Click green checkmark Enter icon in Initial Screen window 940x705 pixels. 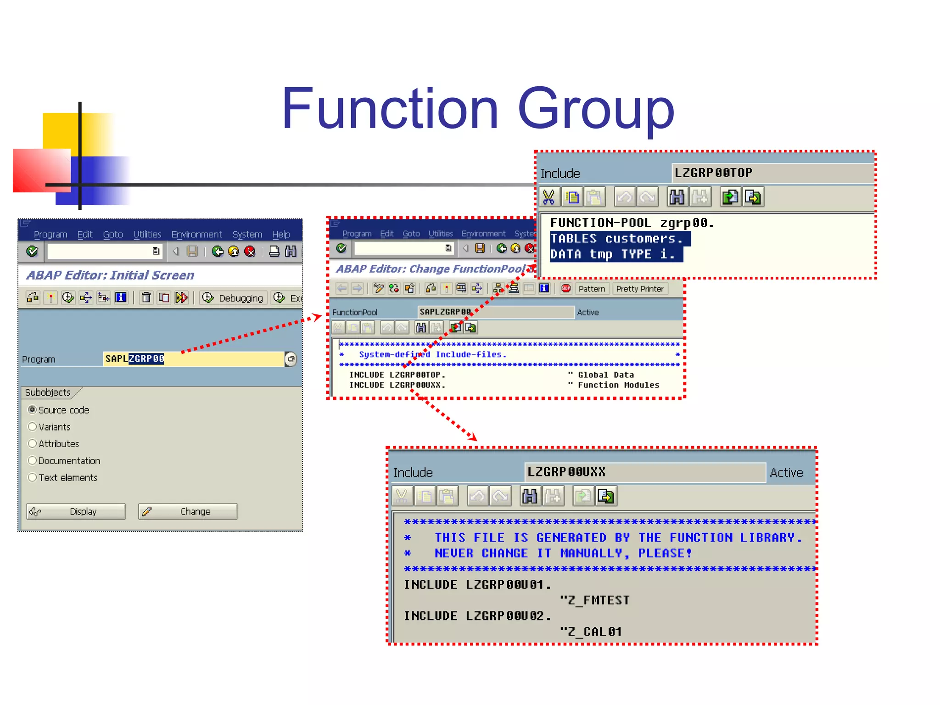32,251
